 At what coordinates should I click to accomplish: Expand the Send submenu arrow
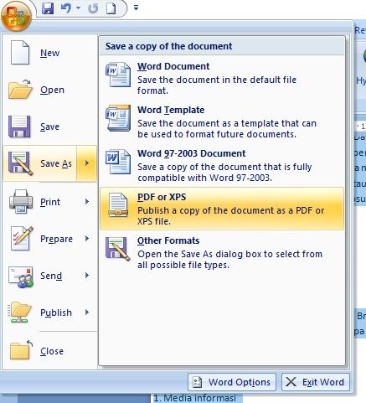tap(87, 276)
